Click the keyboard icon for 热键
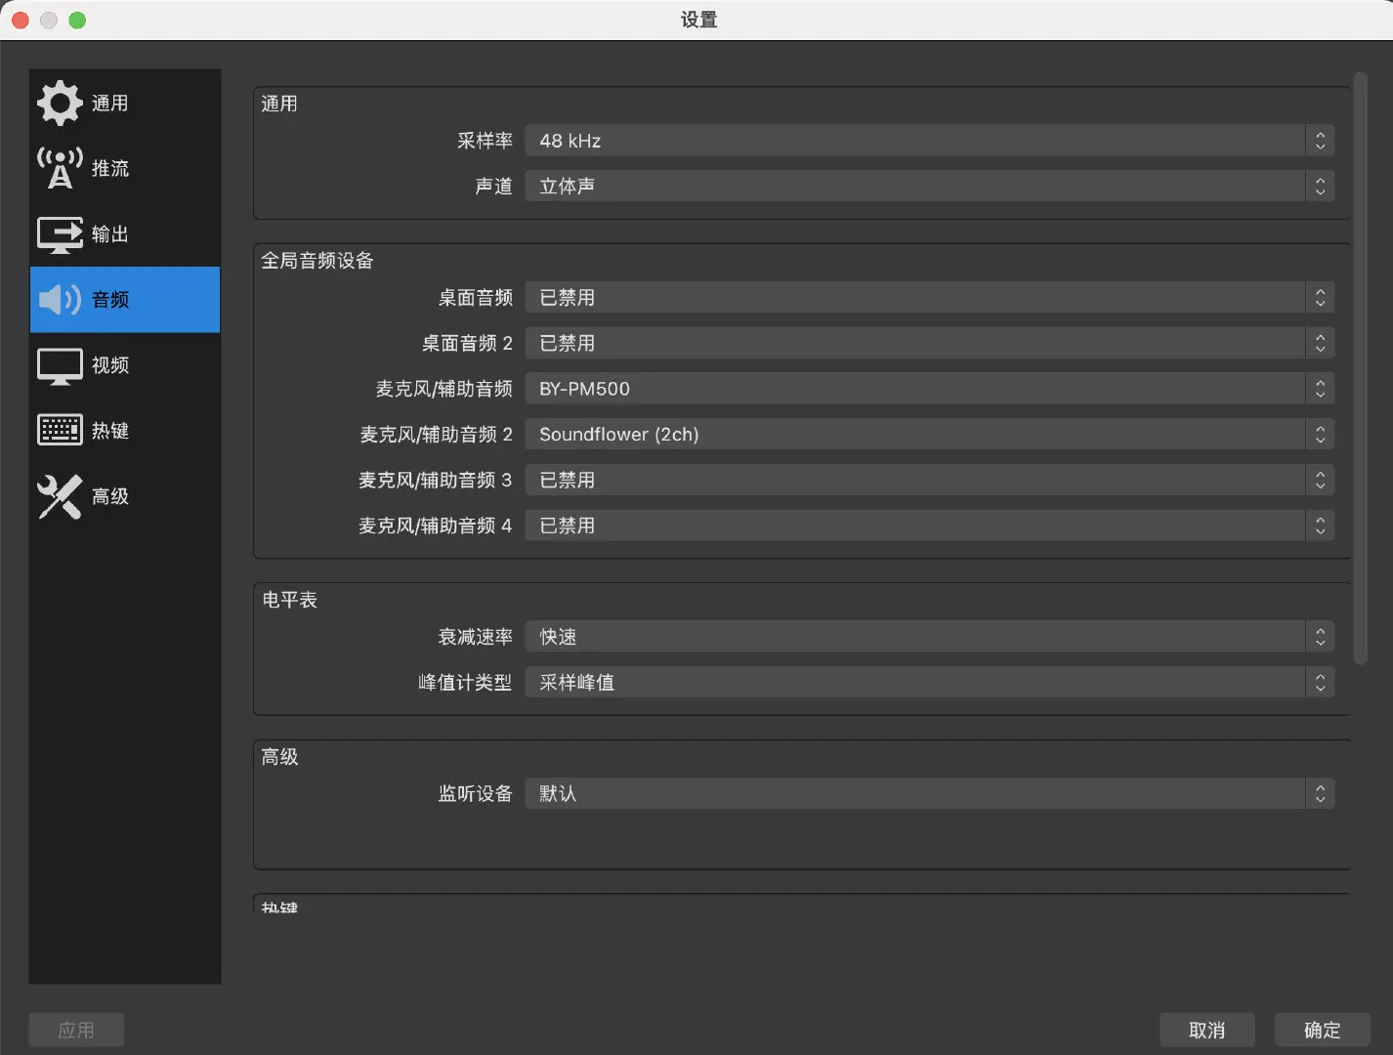Image resolution: width=1393 pixels, height=1055 pixels. click(x=60, y=430)
